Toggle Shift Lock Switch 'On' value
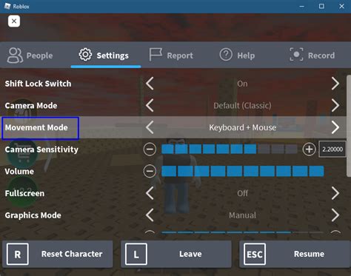351x276 pixels. pos(242,84)
